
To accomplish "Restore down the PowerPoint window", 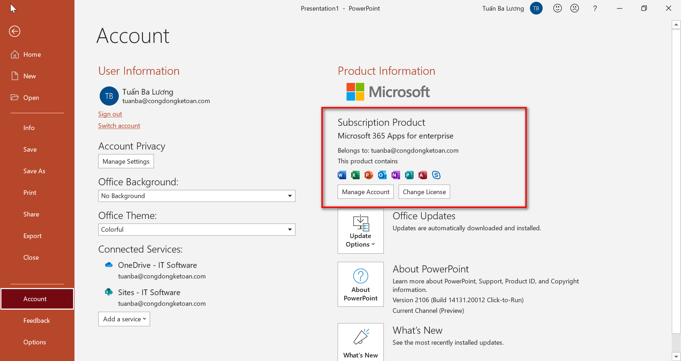I will click(644, 8).
